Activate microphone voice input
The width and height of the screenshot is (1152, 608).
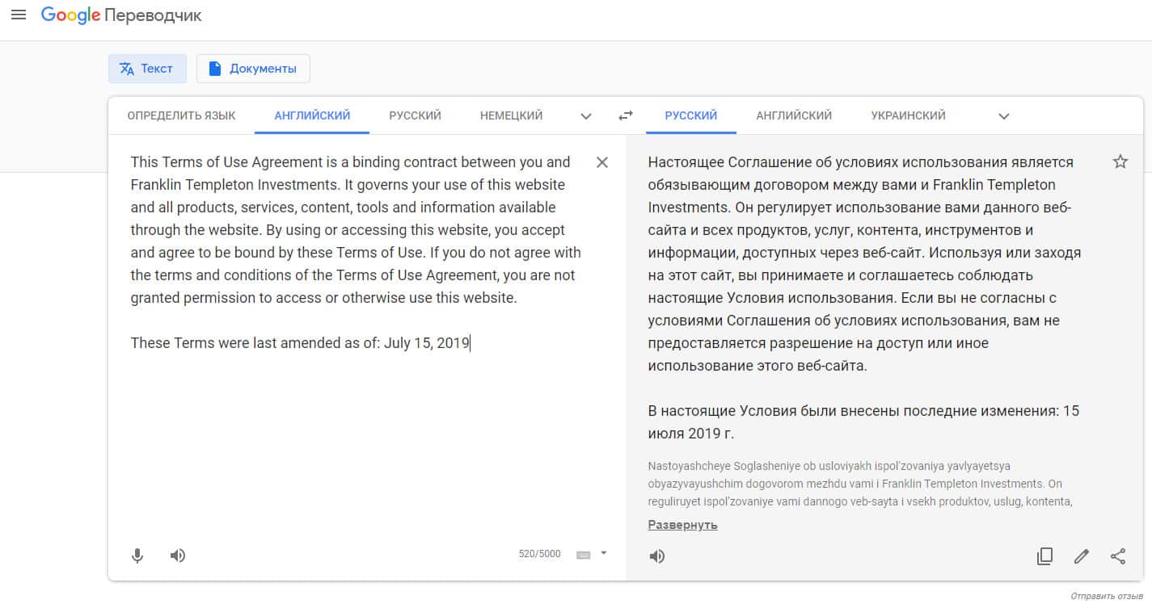point(137,556)
